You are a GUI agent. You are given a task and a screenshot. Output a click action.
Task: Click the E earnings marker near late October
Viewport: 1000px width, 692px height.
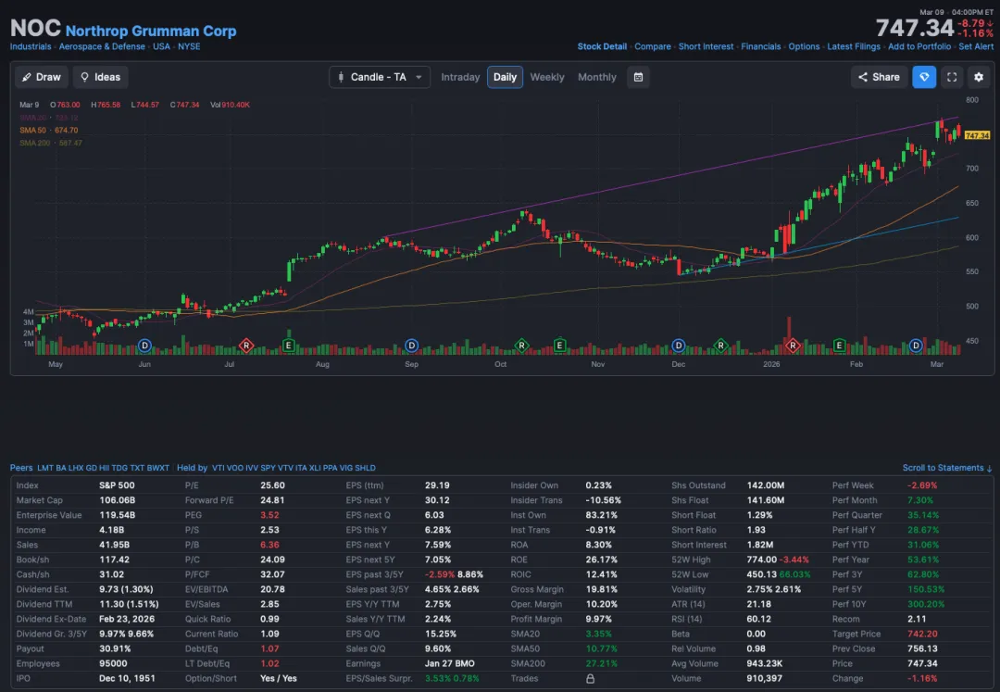point(559,346)
